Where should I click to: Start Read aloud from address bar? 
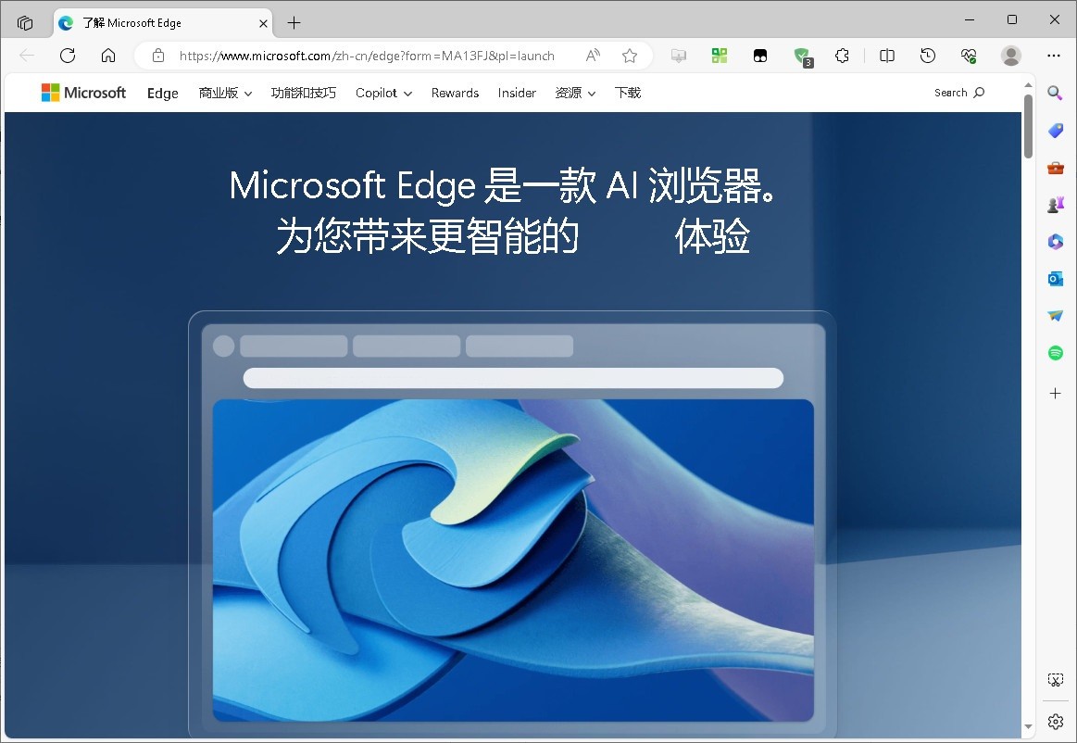593,56
